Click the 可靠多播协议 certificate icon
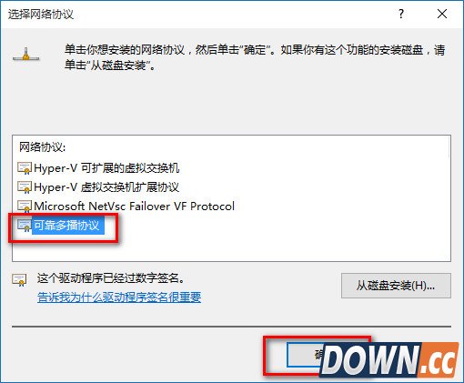The image size is (464, 383). click(25, 226)
